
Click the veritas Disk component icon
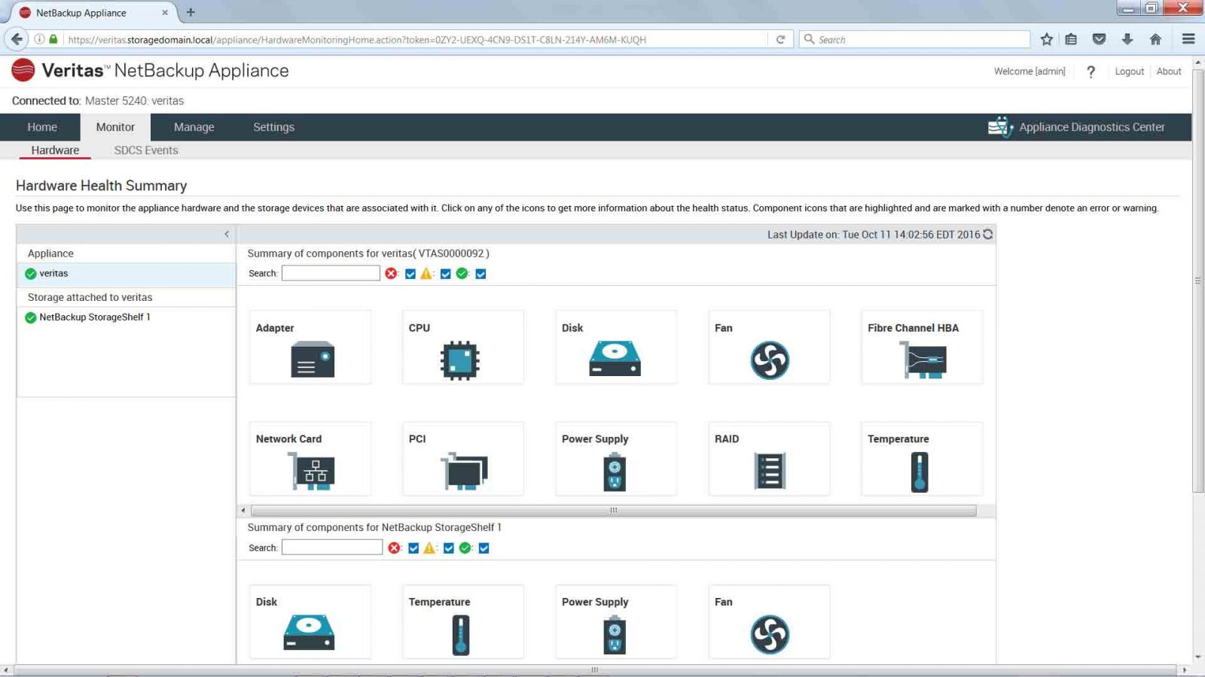pos(615,359)
